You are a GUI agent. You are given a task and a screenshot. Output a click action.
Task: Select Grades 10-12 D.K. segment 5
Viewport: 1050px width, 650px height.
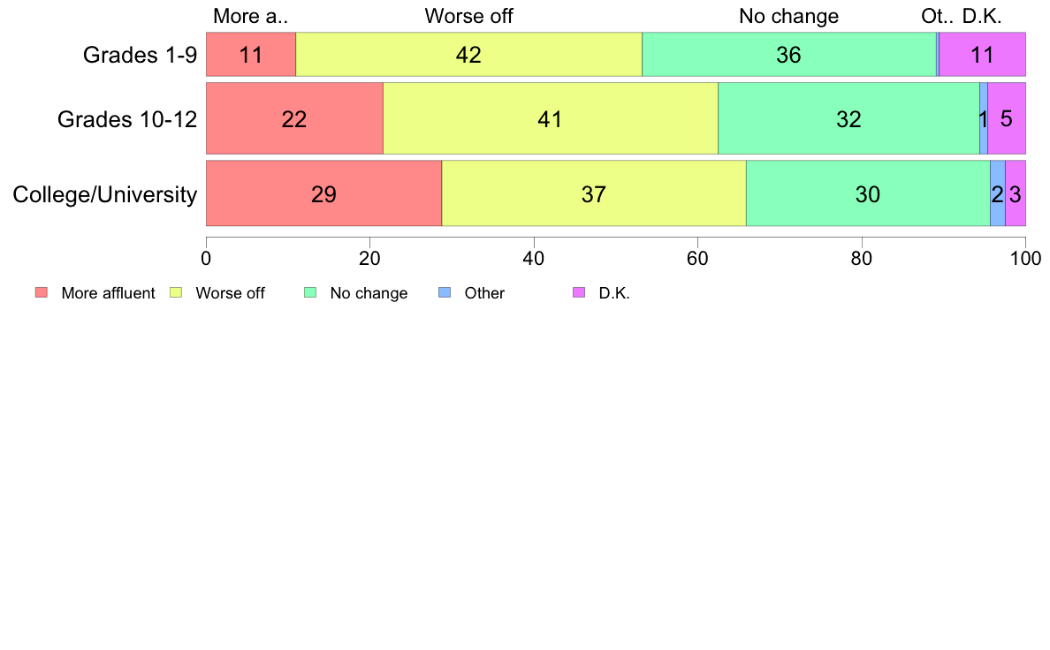pos(1007,118)
